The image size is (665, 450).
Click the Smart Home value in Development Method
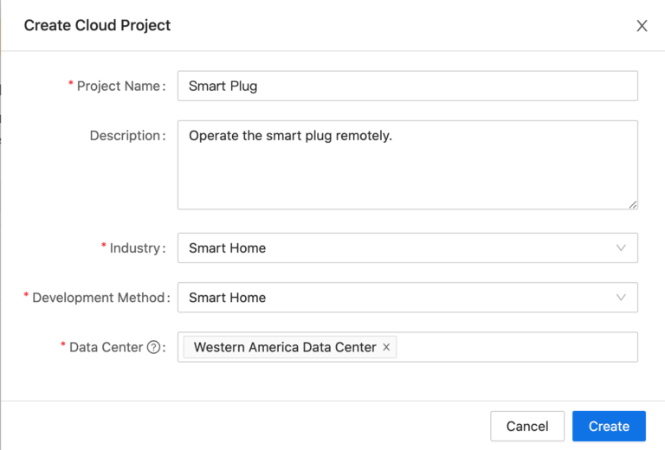227,297
